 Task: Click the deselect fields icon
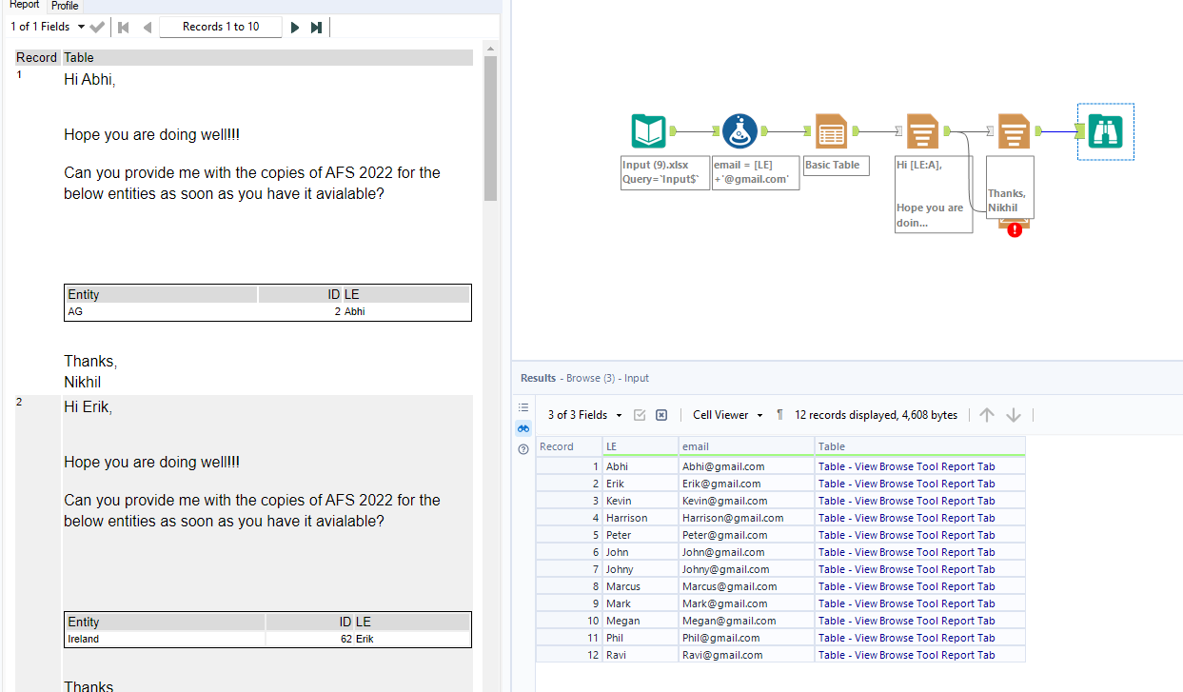coord(661,414)
